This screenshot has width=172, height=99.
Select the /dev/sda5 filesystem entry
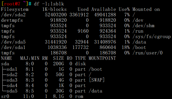[13, 42]
